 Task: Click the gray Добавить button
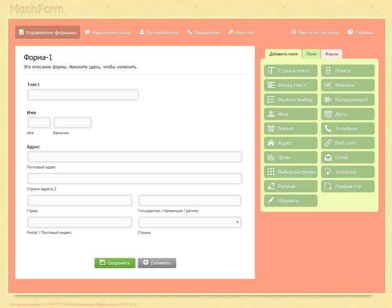(x=157, y=263)
